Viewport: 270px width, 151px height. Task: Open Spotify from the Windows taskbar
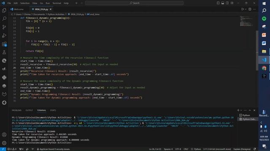point(264,18)
